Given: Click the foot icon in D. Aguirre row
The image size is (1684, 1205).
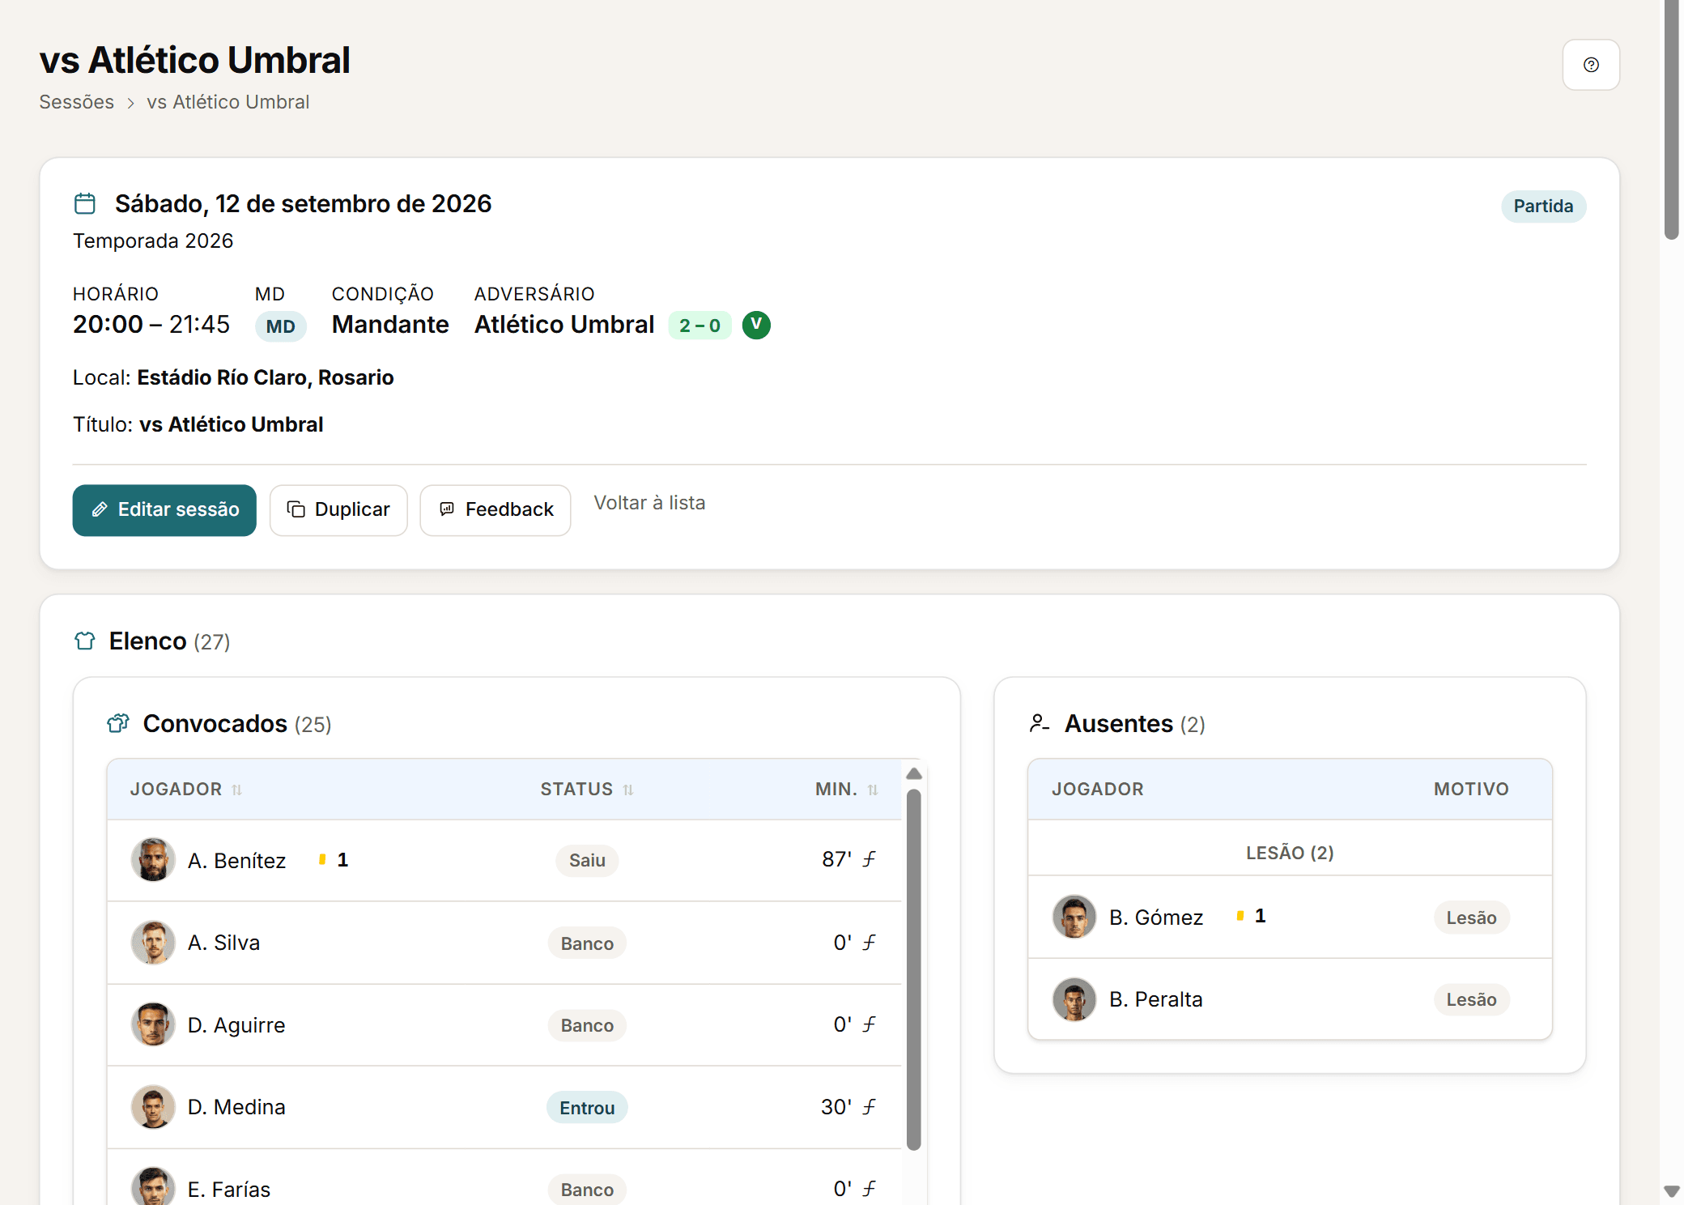Looking at the screenshot, I should tap(870, 1024).
